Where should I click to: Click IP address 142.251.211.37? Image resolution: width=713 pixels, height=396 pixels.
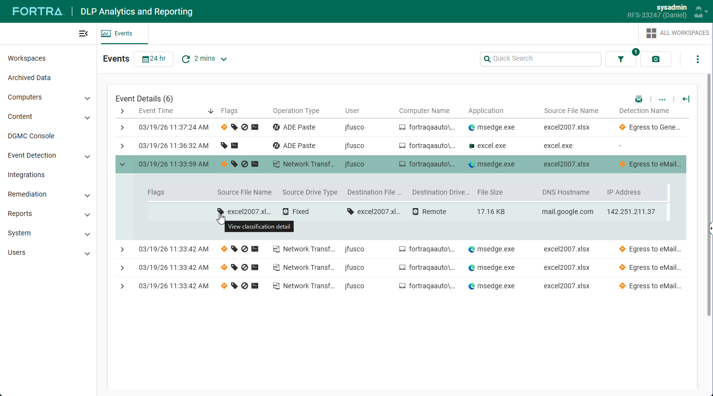[630, 212]
